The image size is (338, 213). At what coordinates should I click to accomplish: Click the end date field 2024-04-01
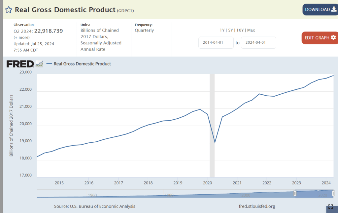click(258, 43)
